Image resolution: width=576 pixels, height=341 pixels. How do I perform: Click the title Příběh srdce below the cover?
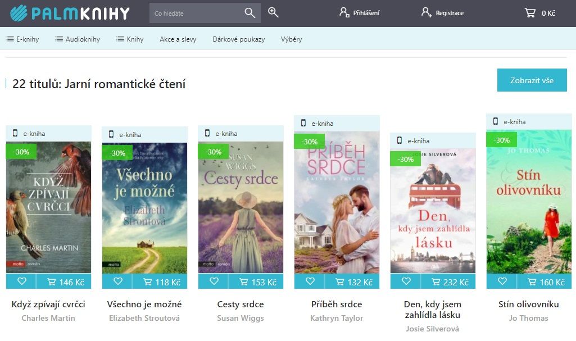pyautogui.click(x=337, y=304)
